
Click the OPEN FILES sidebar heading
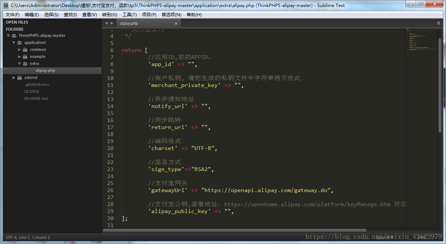17,22
